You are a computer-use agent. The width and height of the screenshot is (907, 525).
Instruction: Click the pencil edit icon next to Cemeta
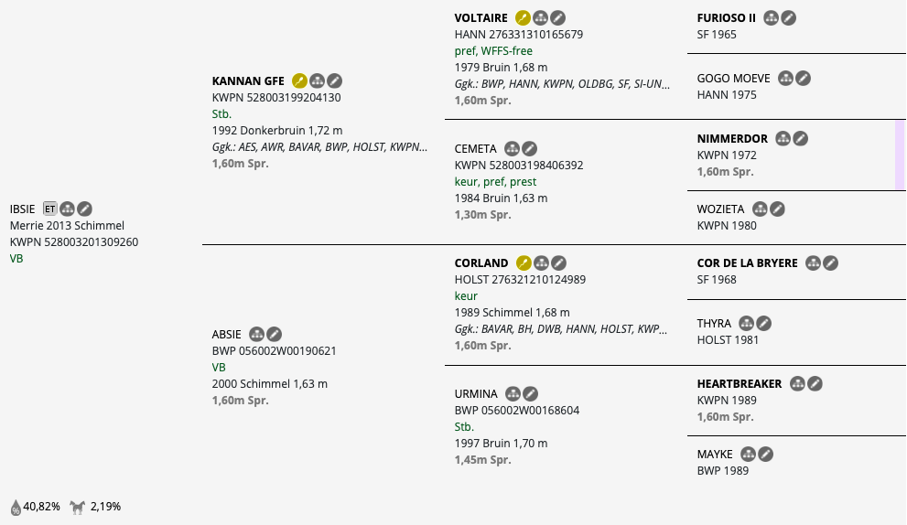(x=529, y=149)
